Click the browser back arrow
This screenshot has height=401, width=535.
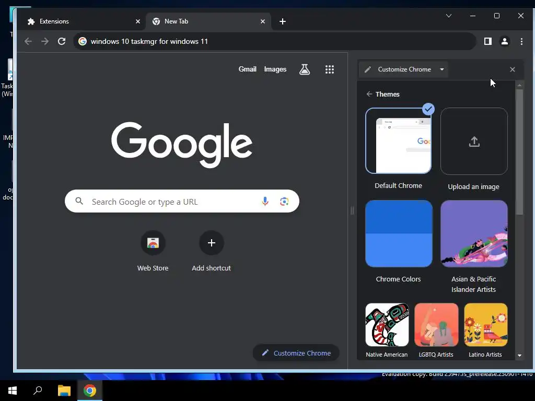coord(28,42)
